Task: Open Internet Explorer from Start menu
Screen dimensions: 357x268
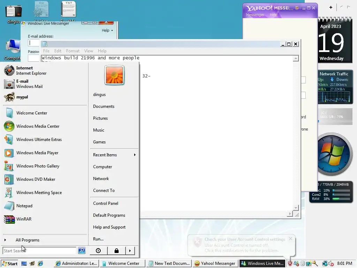Action: (45, 70)
